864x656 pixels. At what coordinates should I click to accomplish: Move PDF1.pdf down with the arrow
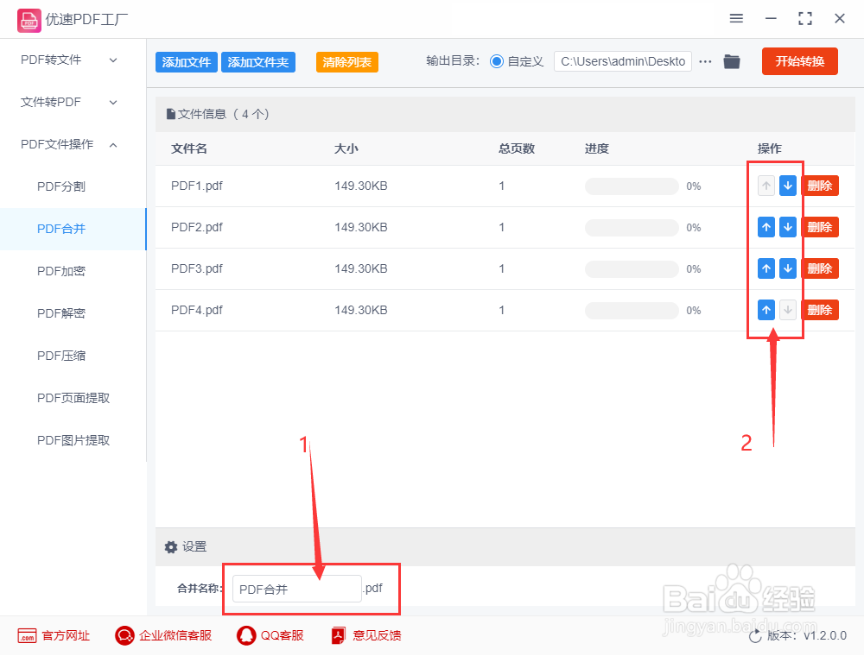tap(788, 186)
